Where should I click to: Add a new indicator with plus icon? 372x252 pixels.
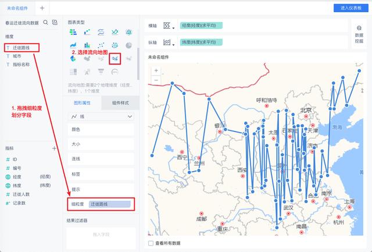(x=54, y=148)
